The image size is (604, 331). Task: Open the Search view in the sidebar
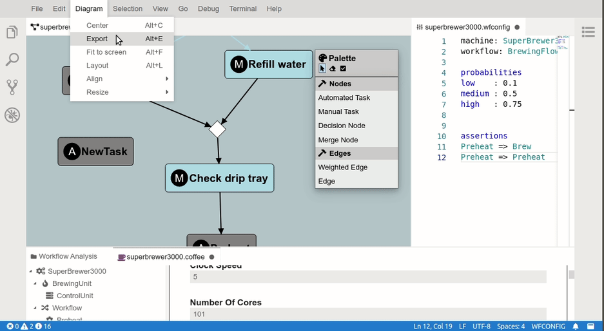12,60
